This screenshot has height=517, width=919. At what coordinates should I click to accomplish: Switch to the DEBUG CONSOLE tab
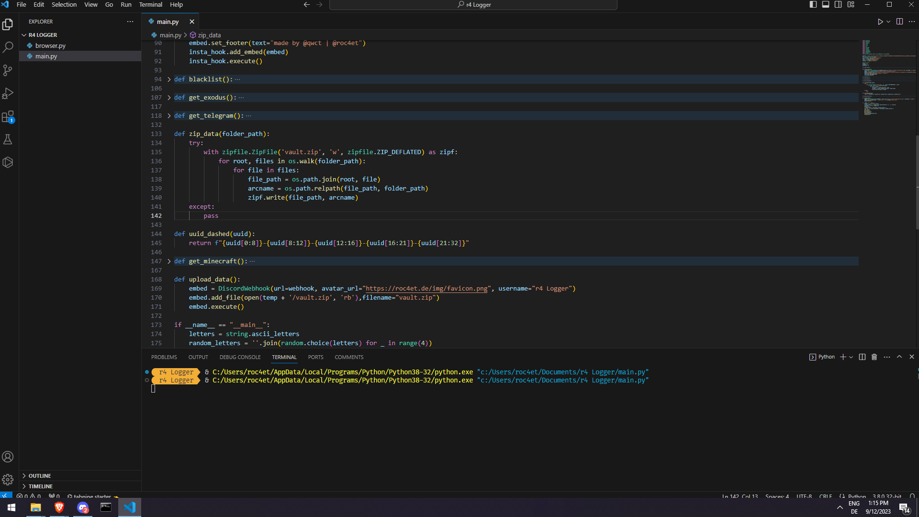point(240,357)
